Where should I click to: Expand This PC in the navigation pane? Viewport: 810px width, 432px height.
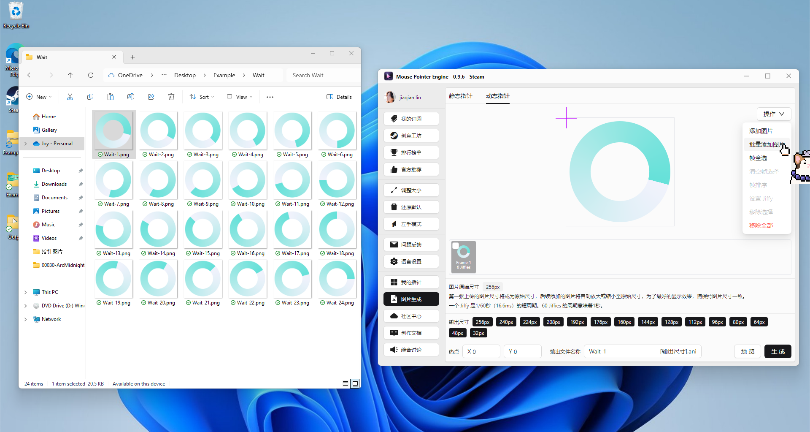point(25,292)
